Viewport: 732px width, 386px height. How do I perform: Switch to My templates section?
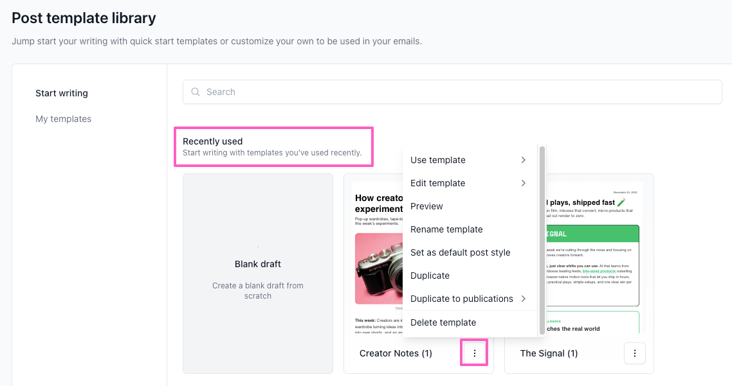point(63,119)
